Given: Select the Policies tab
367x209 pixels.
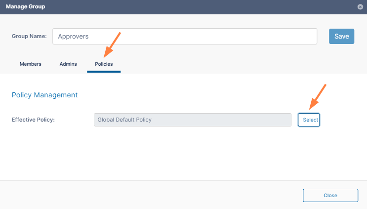Looking at the screenshot, I should tap(104, 64).
